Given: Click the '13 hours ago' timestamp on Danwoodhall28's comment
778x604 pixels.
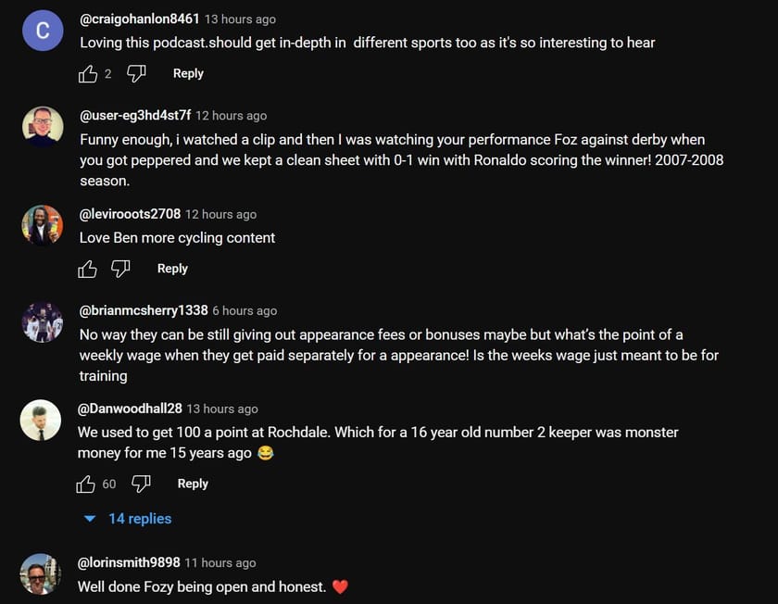Looking at the screenshot, I should click(222, 409).
